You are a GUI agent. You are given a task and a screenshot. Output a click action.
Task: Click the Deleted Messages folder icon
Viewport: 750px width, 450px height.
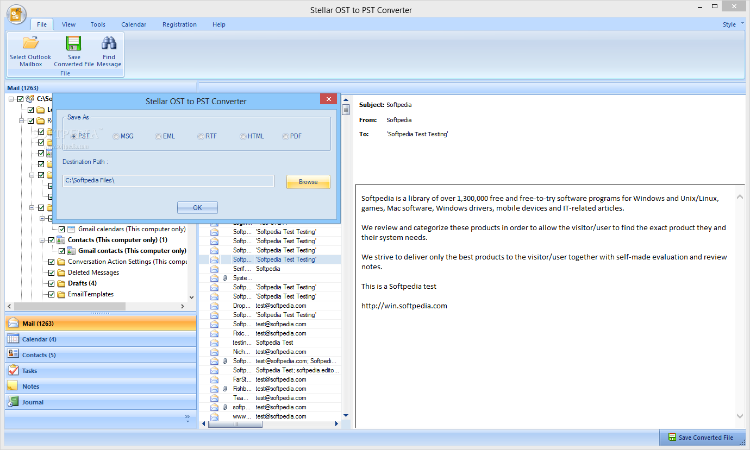point(61,272)
